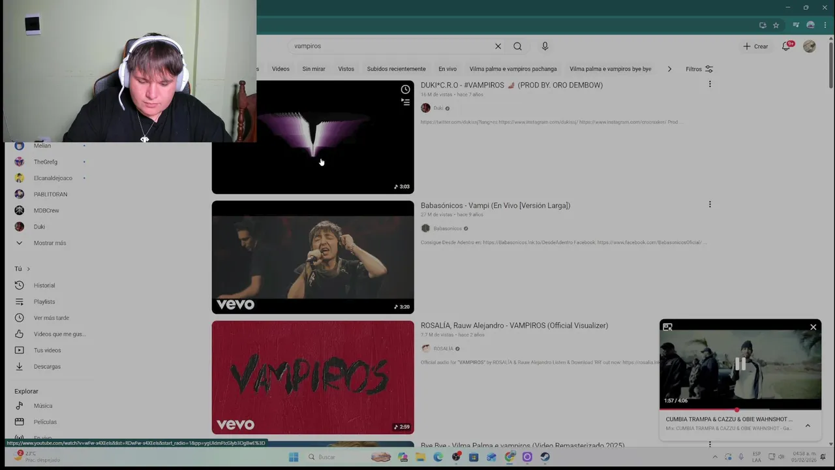Seek on the miniplayer red progress bar
The width and height of the screenshot is (835, 470).
coord(740,410)
